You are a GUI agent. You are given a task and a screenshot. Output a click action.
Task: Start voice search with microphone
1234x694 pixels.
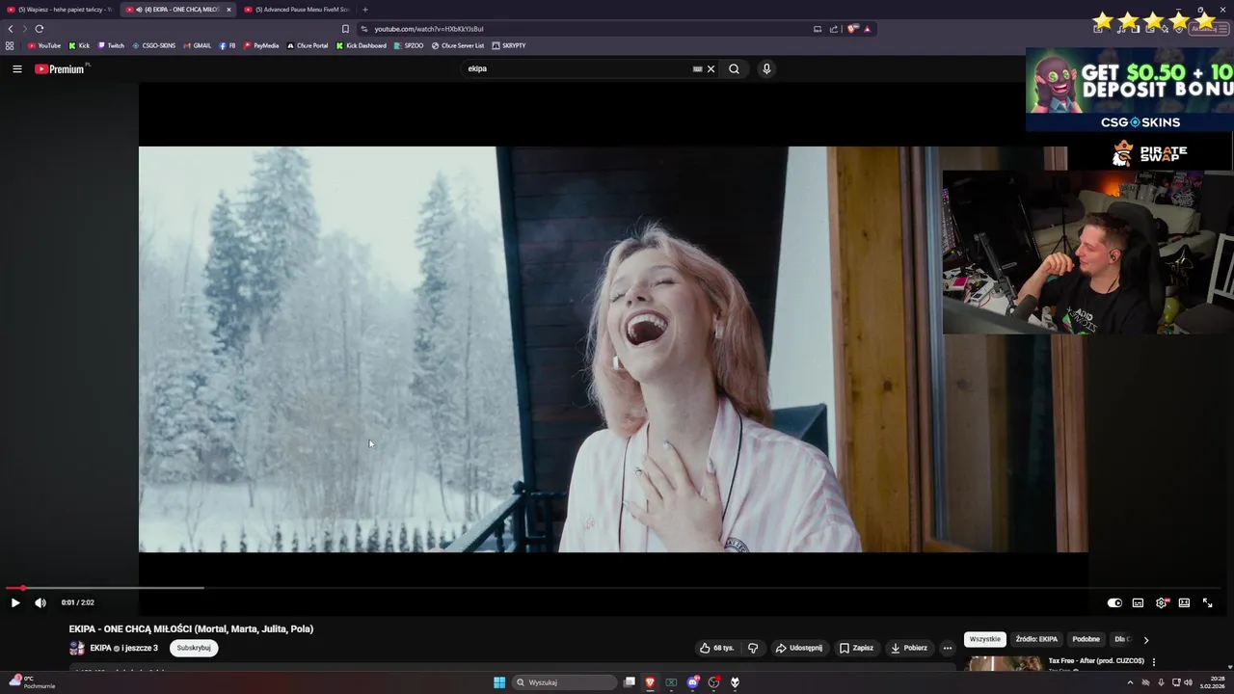point(766,68)
